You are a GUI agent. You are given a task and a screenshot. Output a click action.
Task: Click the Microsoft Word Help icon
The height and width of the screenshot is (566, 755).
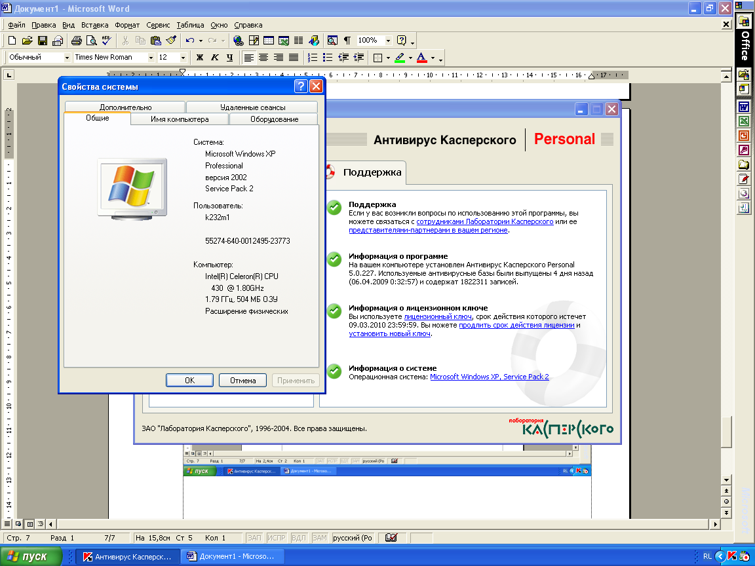402,41
